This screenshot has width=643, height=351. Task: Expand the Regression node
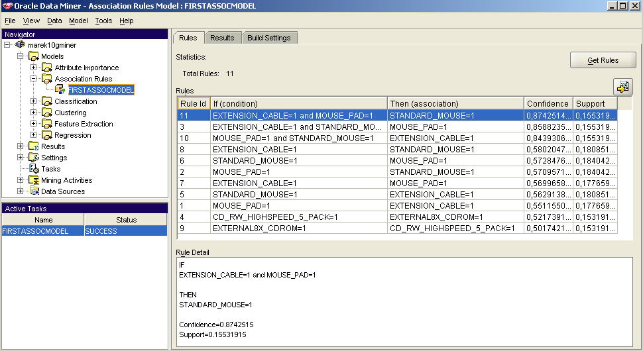[x=34, y=134]
